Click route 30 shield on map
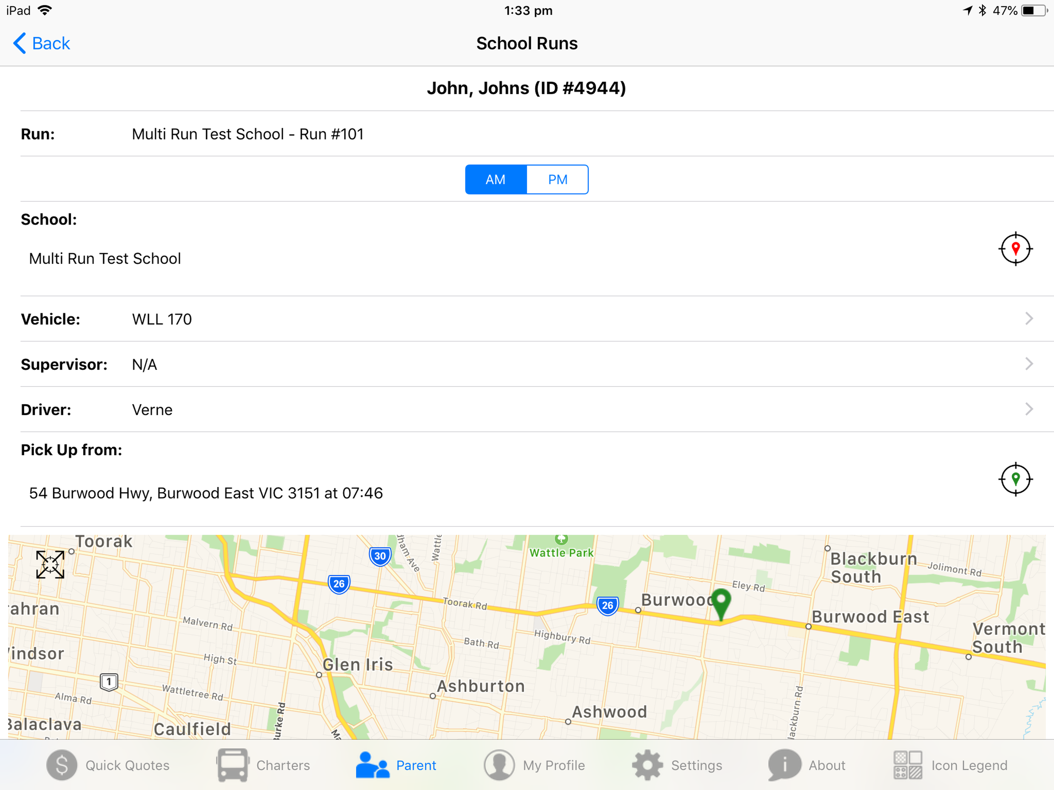Image resolution: width=1054 pixels, height=790 pixels. [x=380, y=556]
